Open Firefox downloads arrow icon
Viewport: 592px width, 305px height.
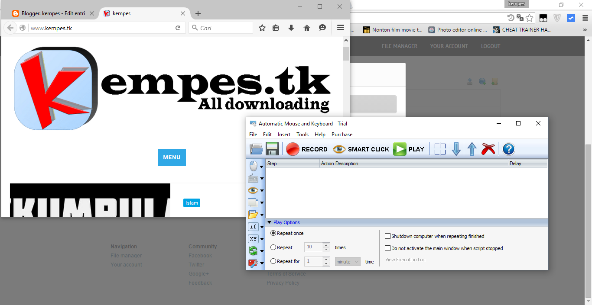pos(291,28)
